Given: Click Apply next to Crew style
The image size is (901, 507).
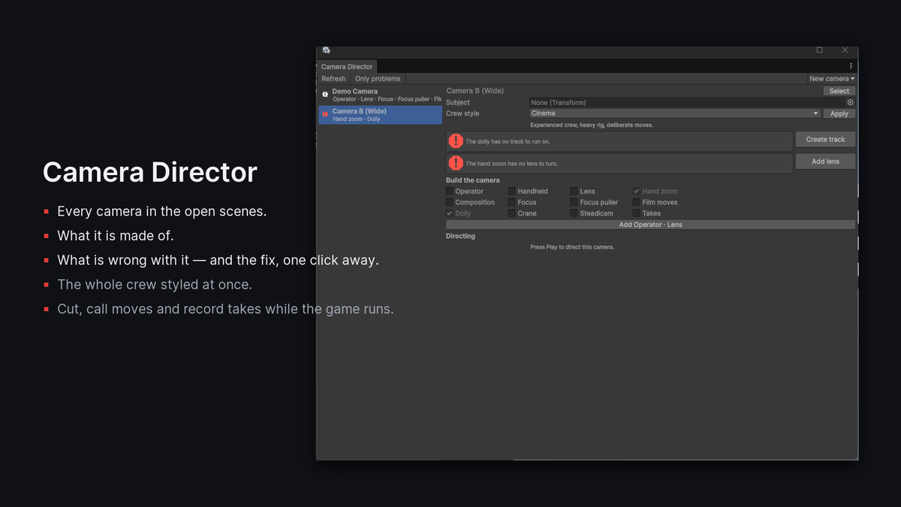Looking at the screenshot, I should [839, 113].
